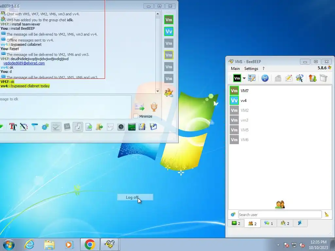Clear search with the broom icon

[326, 214]
